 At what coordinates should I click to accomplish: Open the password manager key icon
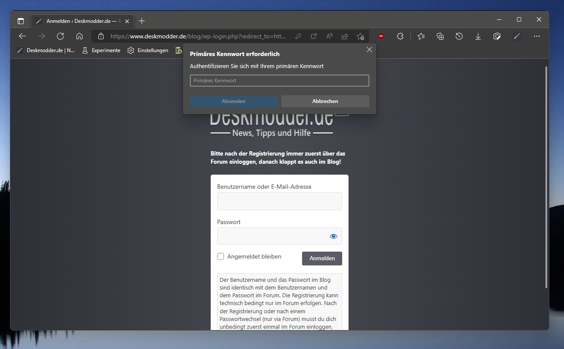(298, 36)
